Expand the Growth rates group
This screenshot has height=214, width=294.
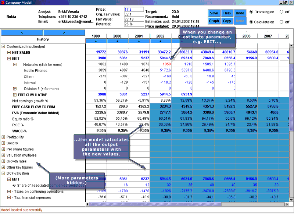click(x=3, y=161)
